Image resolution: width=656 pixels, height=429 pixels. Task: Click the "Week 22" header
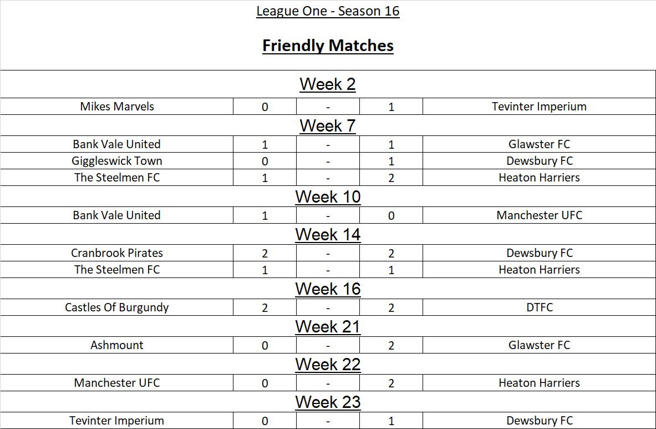(x=328, y=365)
